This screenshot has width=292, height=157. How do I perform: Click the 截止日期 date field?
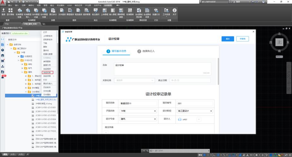pyautogui.click(x=190, y=80)
